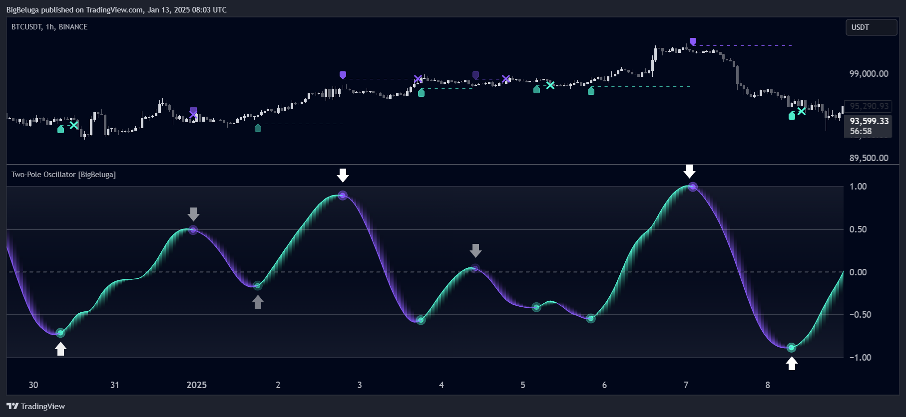Click the 99,000.00 price scale label
Image resolution: width=906 pixels, height=417 pixels.
[x=869, y=74]
